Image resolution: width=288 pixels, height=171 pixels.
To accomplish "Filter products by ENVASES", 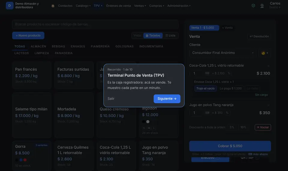I will 78,46.
